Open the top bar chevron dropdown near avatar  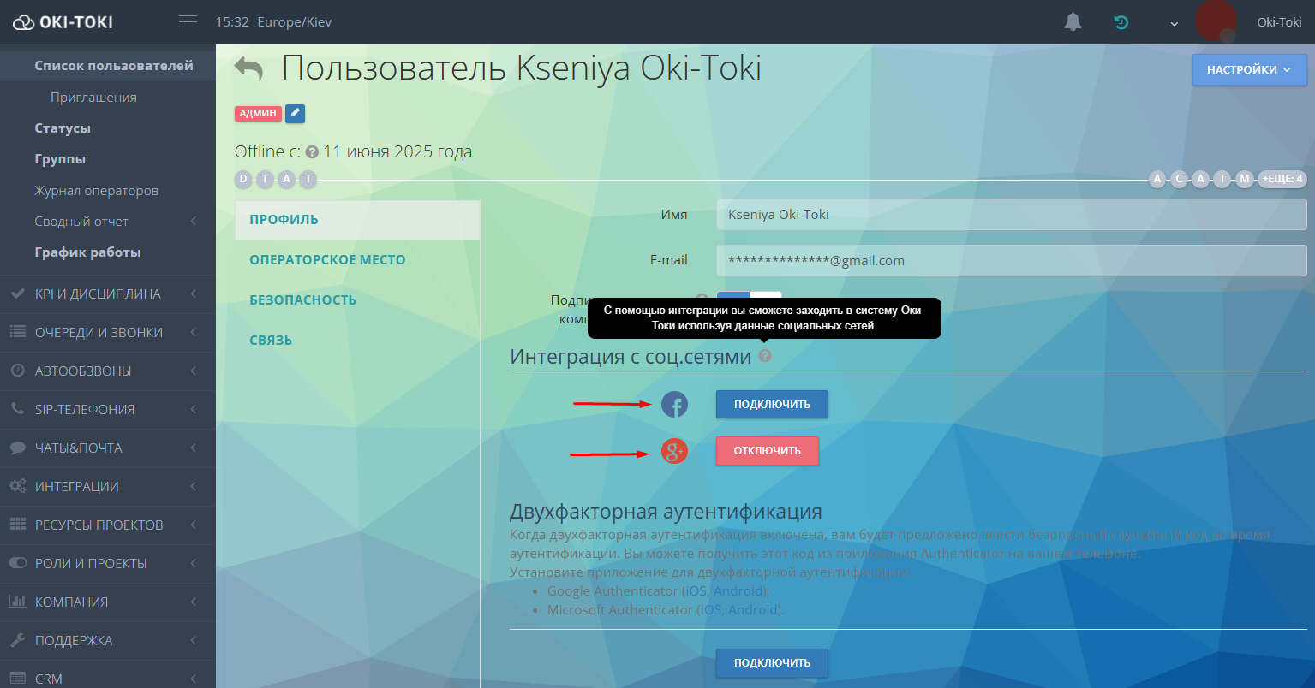(1175, 24)
